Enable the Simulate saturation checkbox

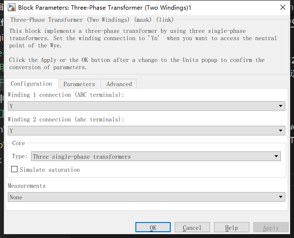pos(15,170)
